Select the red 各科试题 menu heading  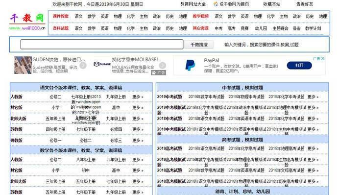[61, 28]
